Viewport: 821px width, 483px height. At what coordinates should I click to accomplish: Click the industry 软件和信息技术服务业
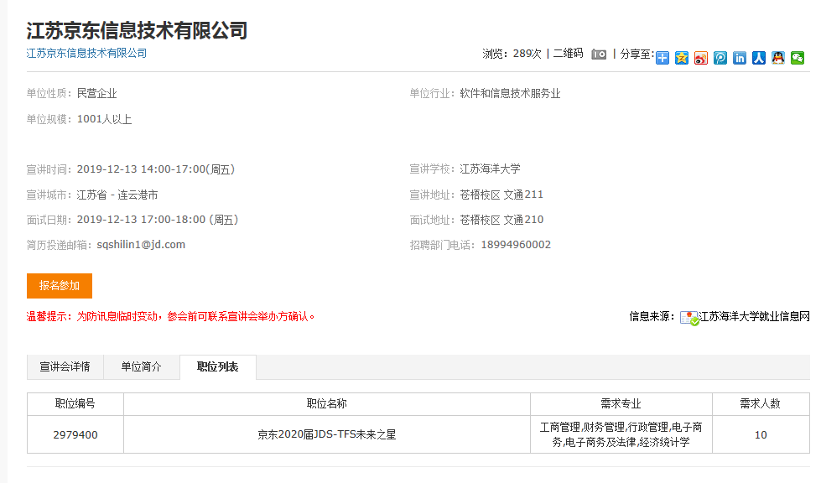point(510,94)
